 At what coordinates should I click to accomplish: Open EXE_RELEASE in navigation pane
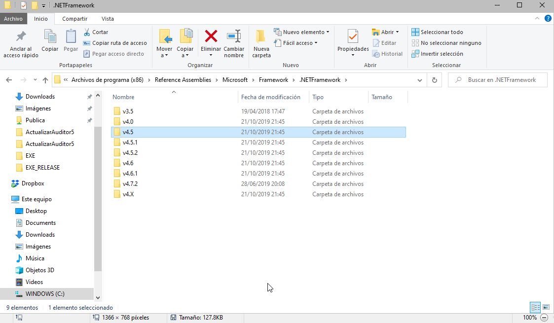[42, 168]
